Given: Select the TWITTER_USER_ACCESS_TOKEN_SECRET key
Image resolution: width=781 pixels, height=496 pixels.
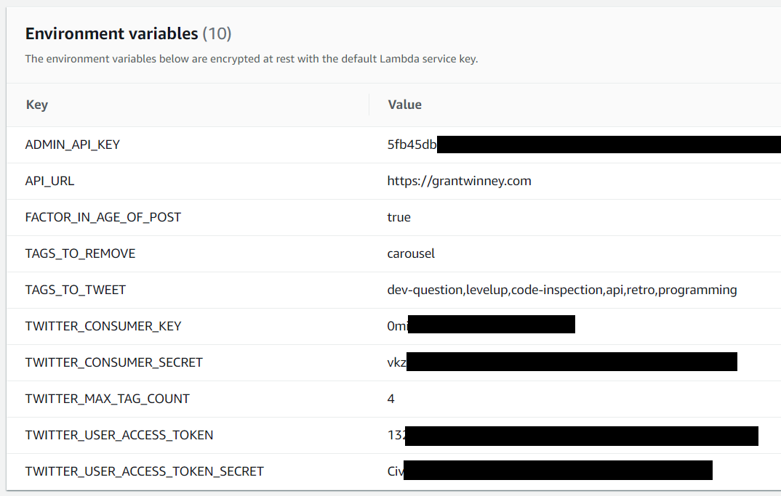Looking at the screenshot, I should click(145, 471).
